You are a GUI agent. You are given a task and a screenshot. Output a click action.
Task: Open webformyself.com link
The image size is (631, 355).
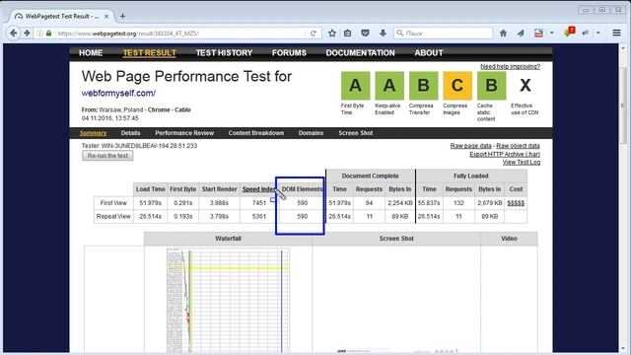(x=118, y=93)
